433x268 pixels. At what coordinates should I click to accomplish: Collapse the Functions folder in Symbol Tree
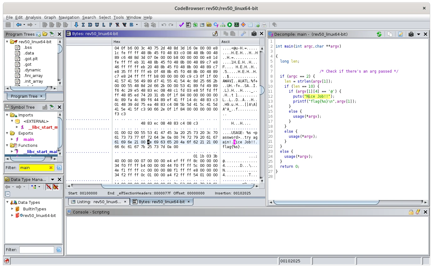(x=7, y=146)
